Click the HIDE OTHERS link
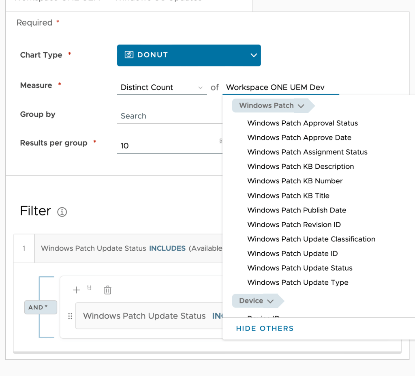 click(265, 329)
